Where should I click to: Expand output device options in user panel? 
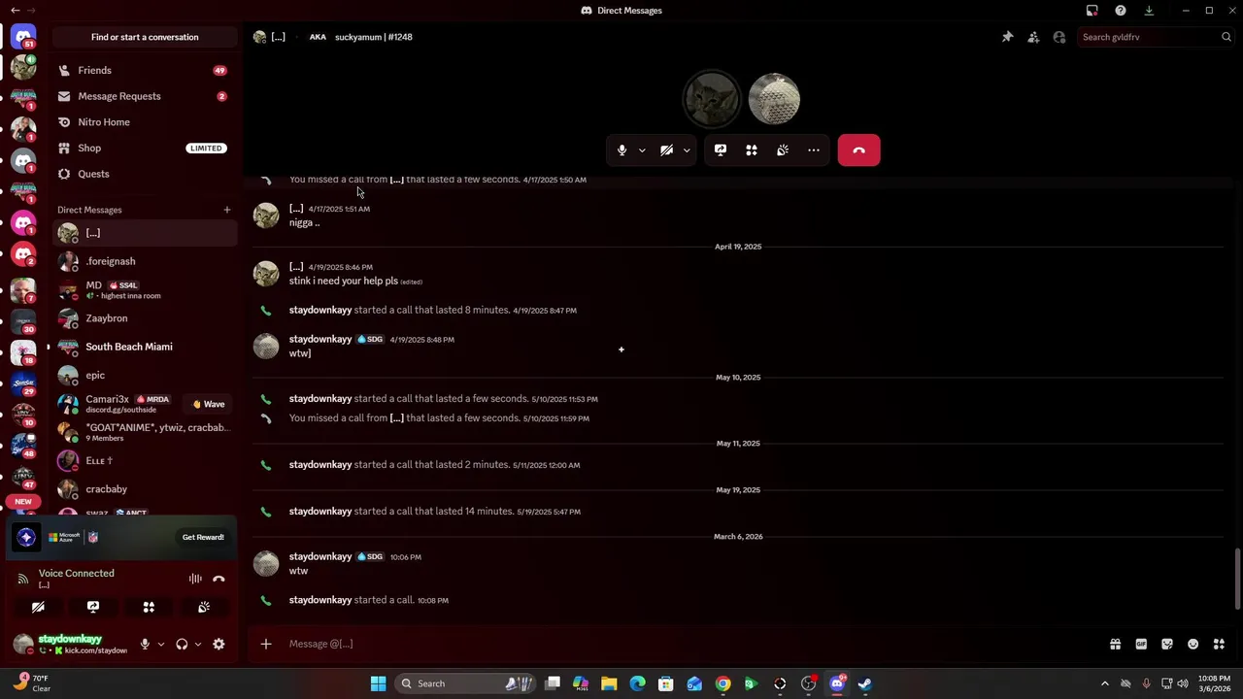point(198,644)
